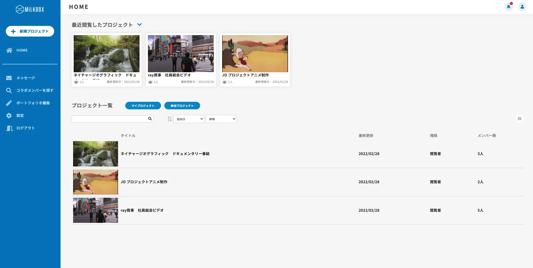Select HOME in the sidebar
The height and width of the screenshot is (268, 533).
pos(22,50)
